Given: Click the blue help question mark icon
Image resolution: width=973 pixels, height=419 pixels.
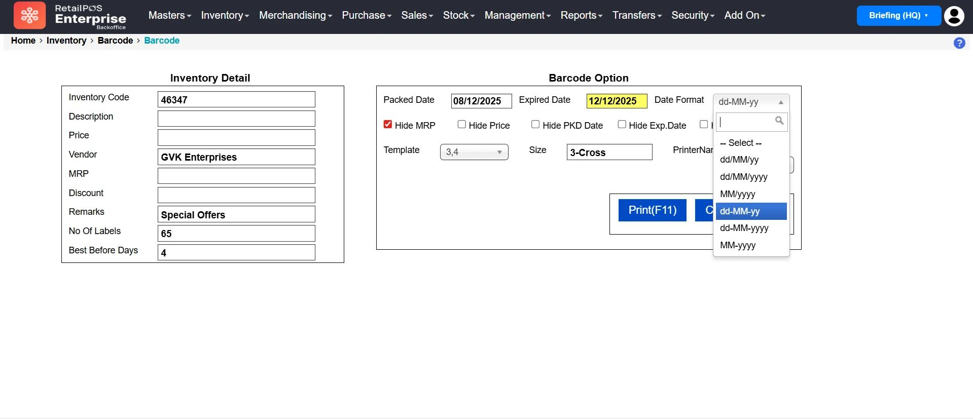Looking at the screenshot, I should tap(959, 43).
